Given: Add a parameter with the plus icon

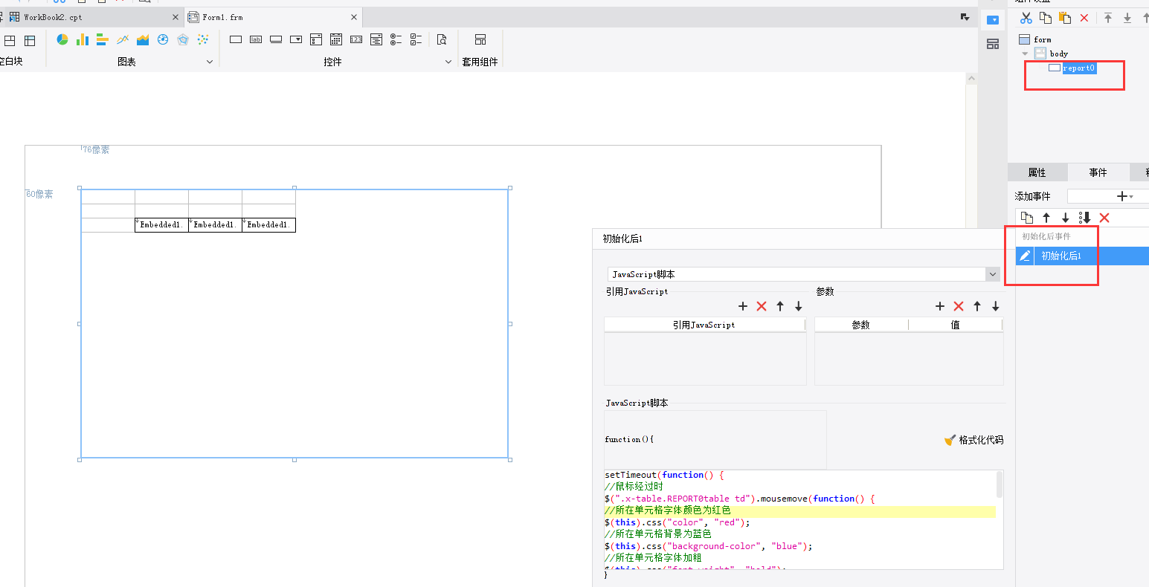Looking at the screenshot, I should 940,306.
